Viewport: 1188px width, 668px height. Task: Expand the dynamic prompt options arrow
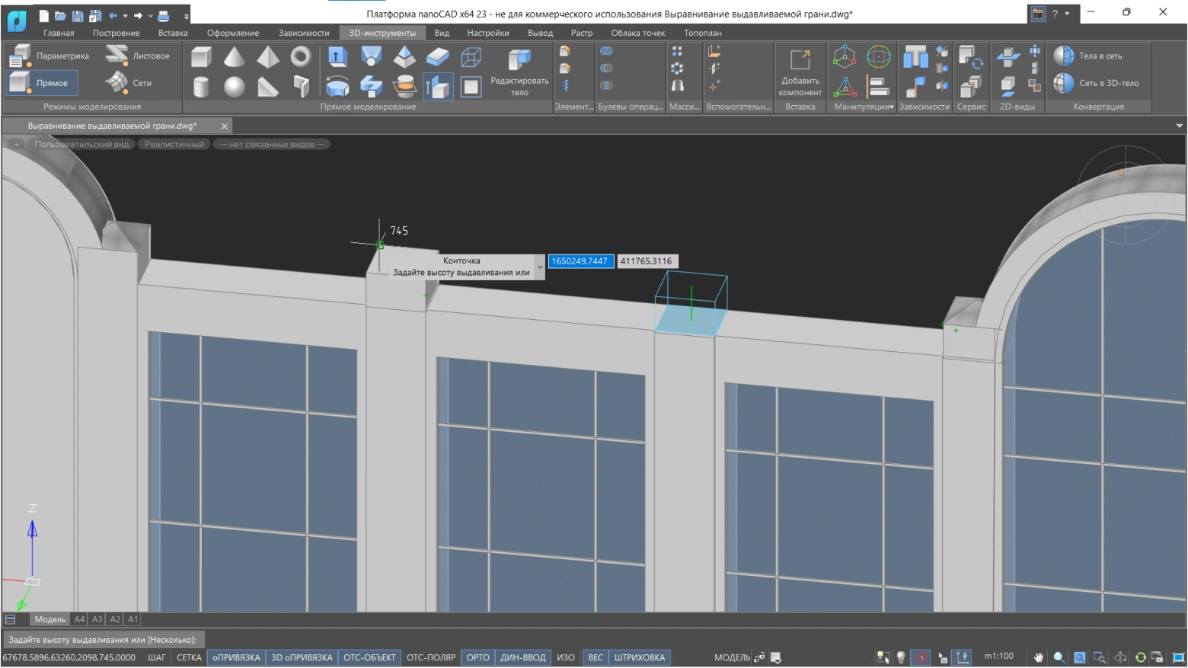coord(540,267)
